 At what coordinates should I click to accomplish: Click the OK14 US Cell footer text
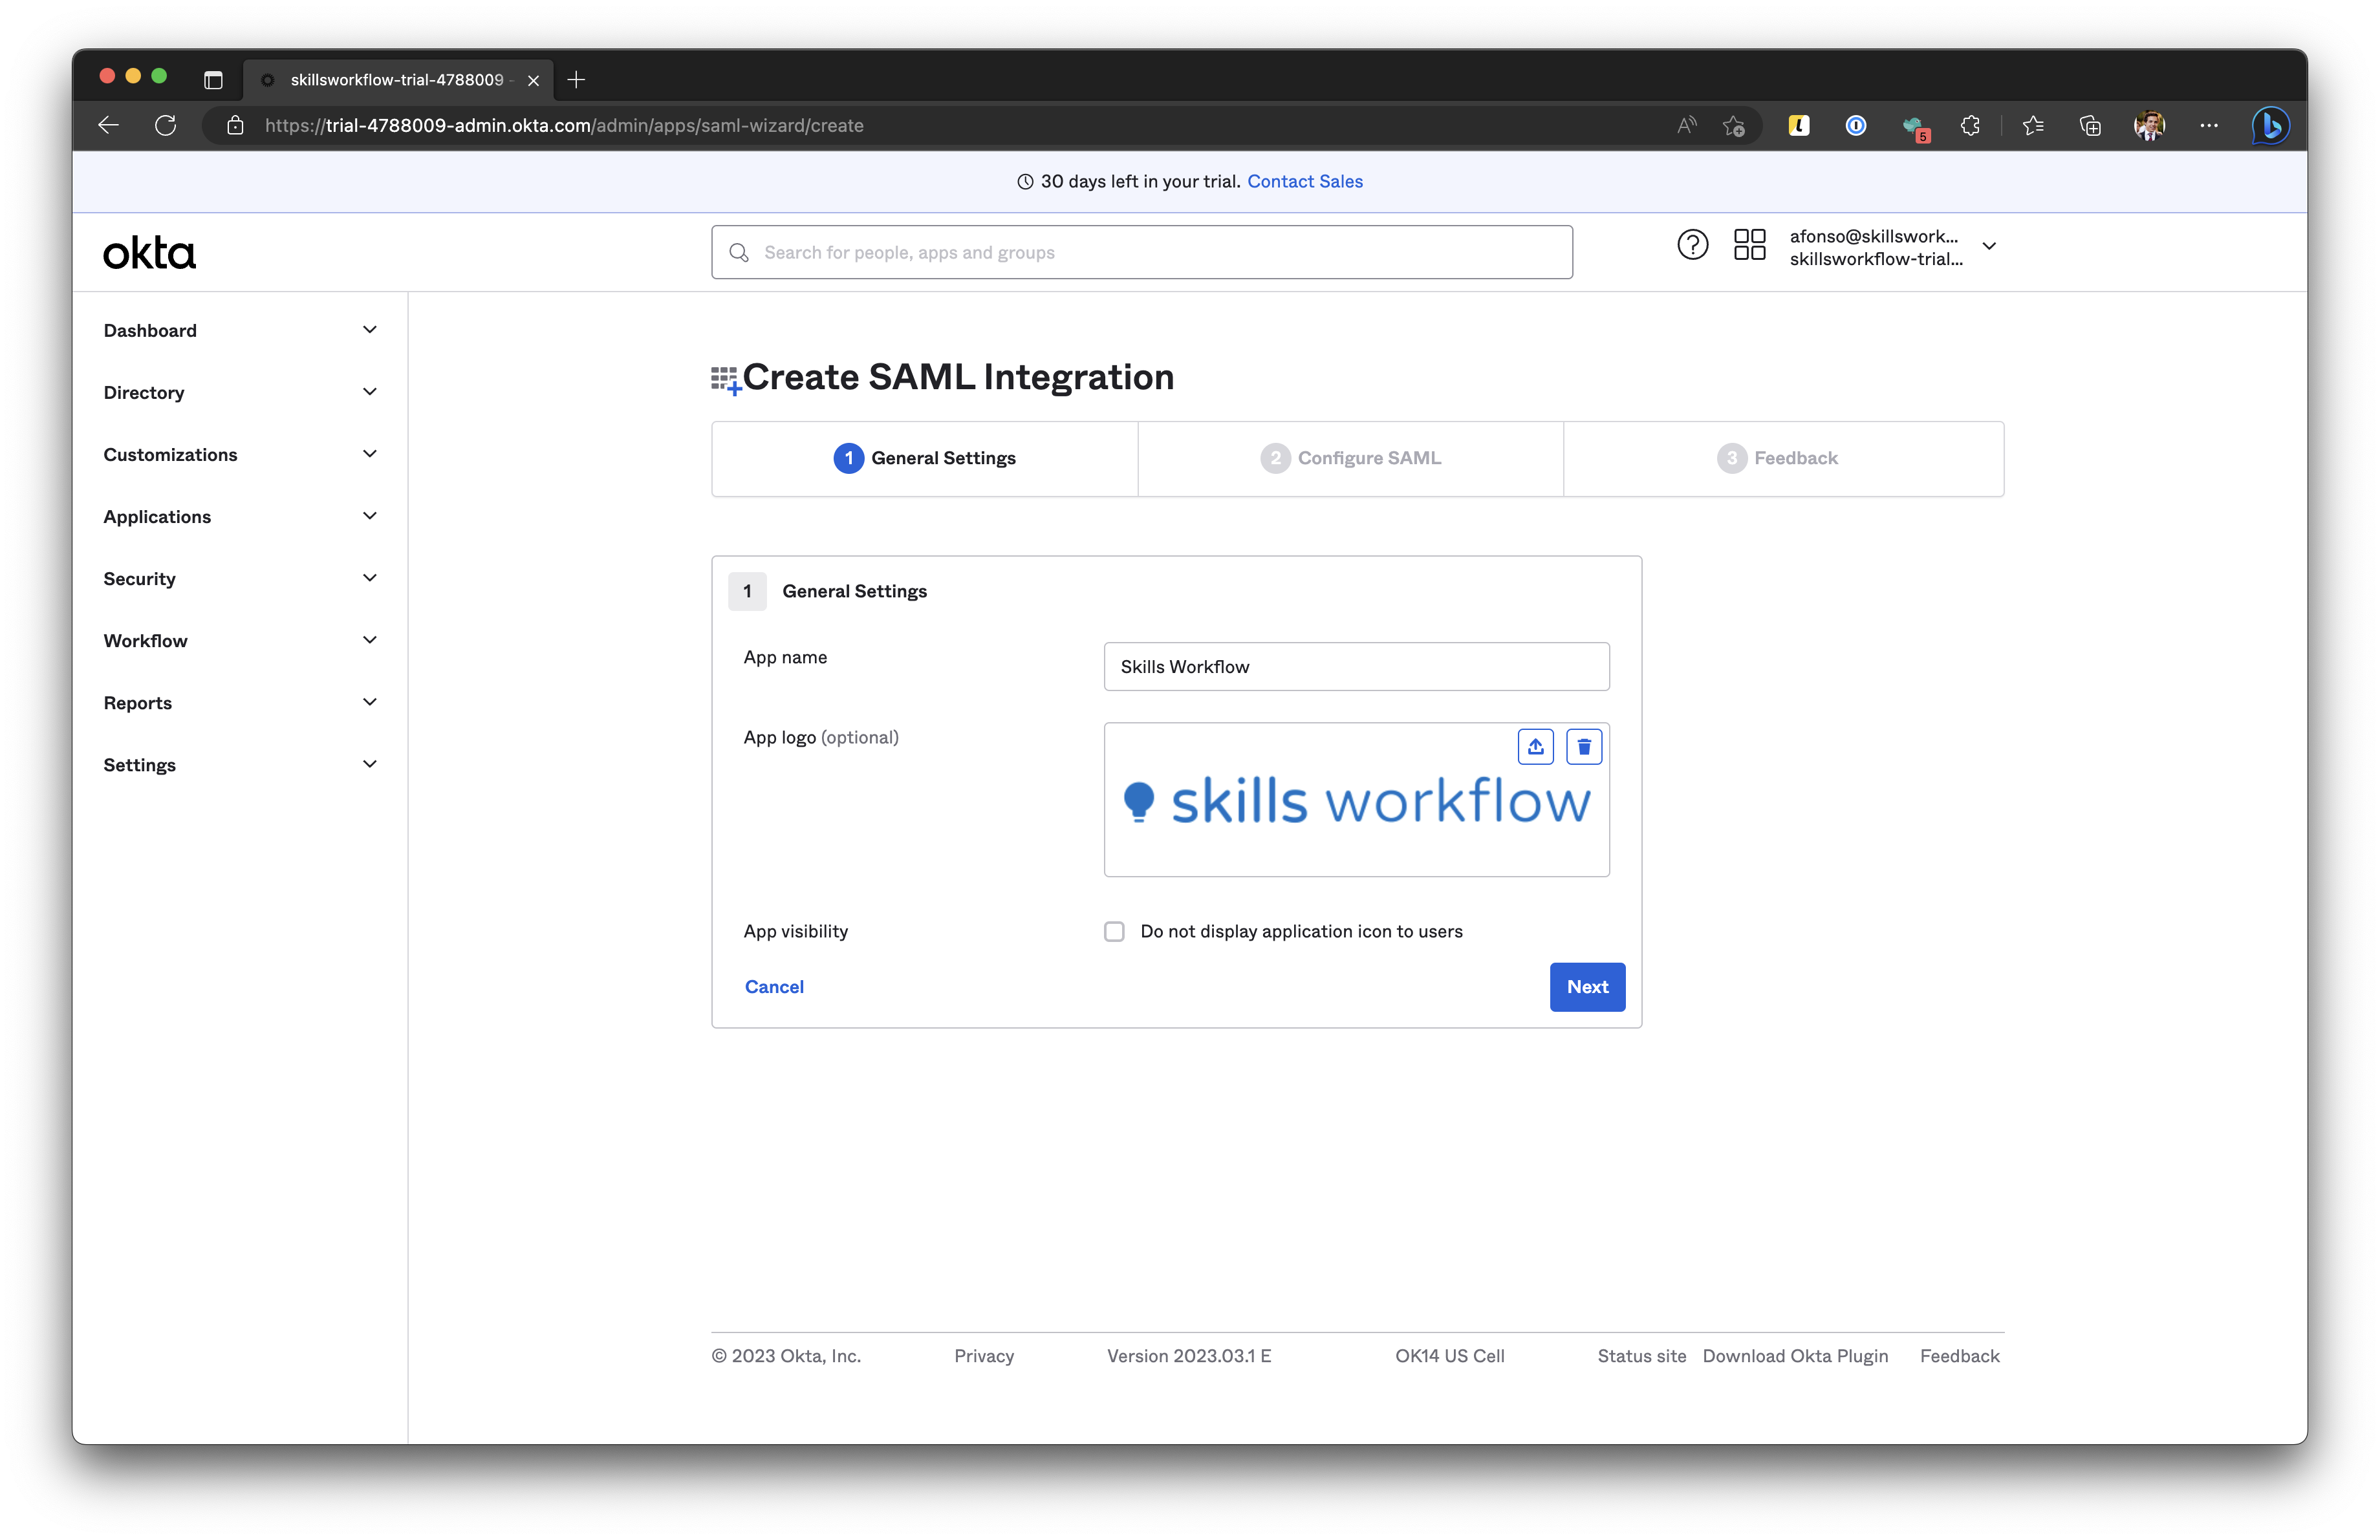click(1449, 1355)
